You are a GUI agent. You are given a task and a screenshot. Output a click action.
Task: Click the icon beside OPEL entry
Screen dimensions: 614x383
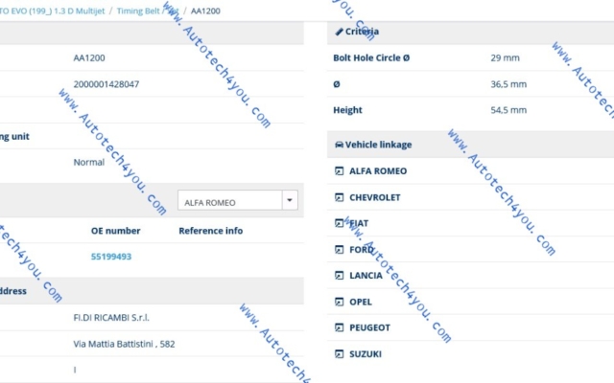click(x=339, y=302)
